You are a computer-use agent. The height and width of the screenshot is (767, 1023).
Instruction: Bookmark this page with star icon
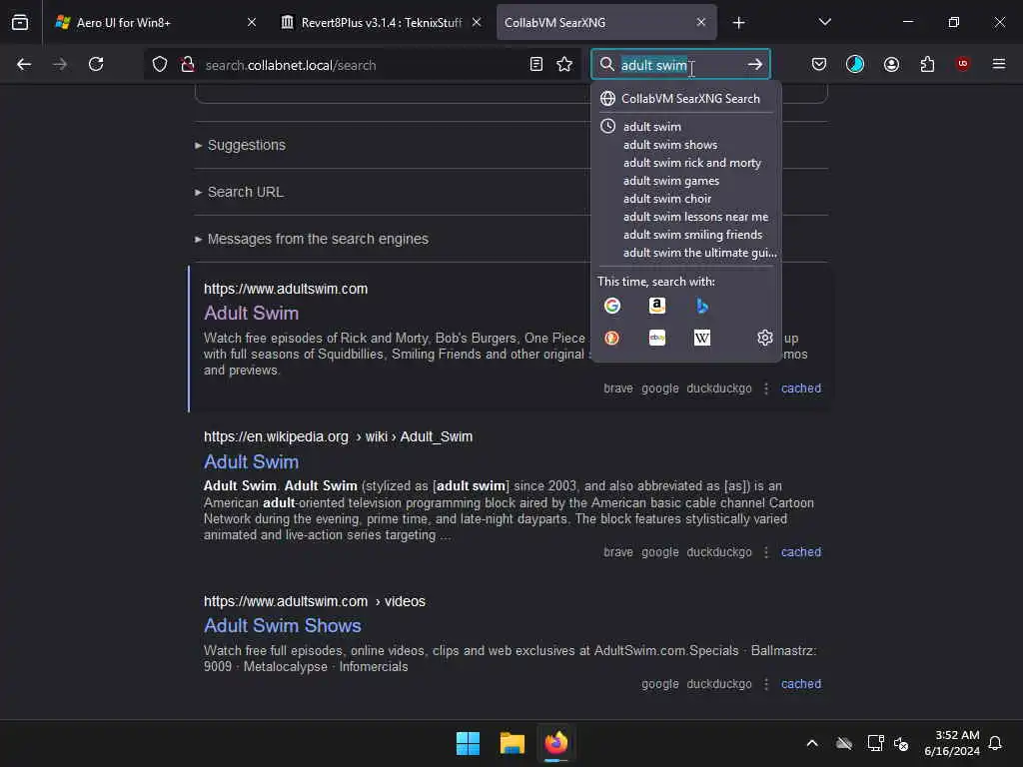pos(564,64)
